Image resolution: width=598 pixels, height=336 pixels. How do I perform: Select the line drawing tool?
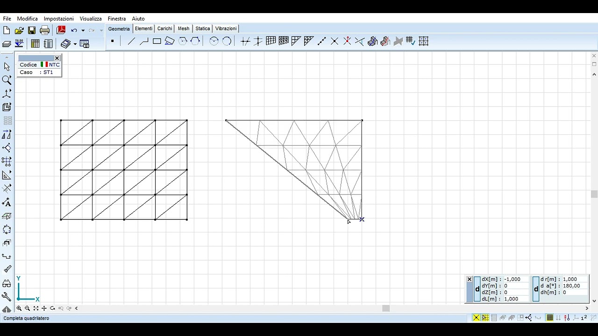tap(131, 41)
